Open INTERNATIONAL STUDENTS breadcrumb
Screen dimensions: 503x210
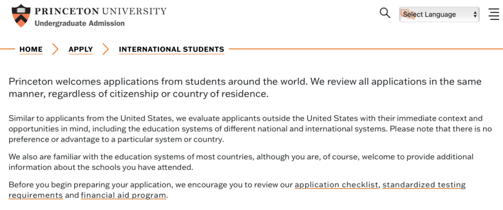(171, 49)
